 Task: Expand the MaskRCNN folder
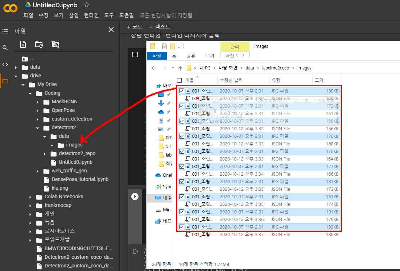tap(37, 102)
